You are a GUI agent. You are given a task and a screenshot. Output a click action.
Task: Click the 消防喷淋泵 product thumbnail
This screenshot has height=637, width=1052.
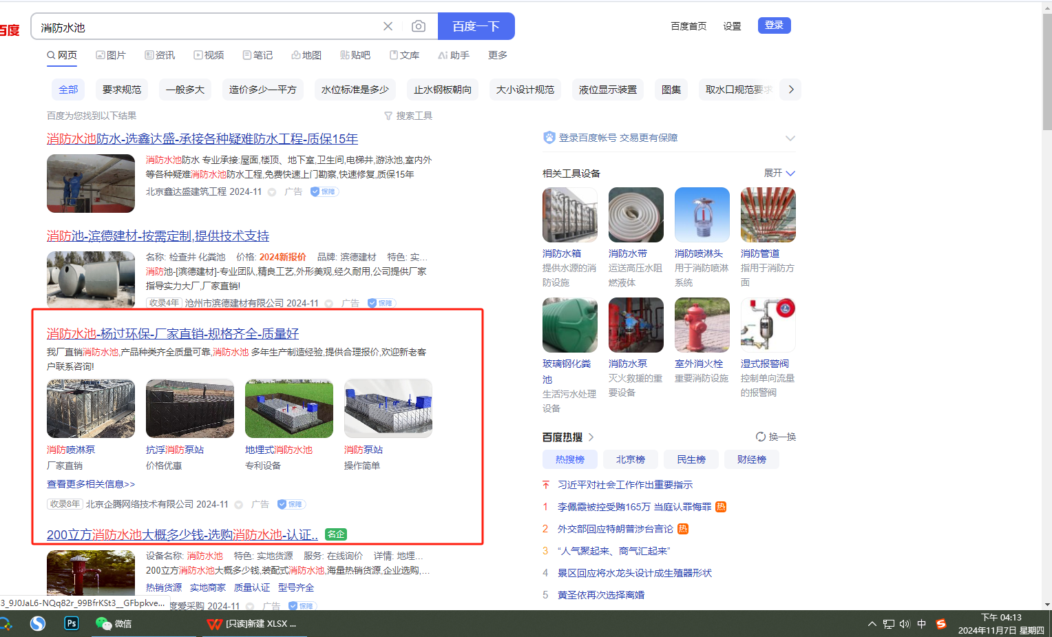(x=91, y=408)
